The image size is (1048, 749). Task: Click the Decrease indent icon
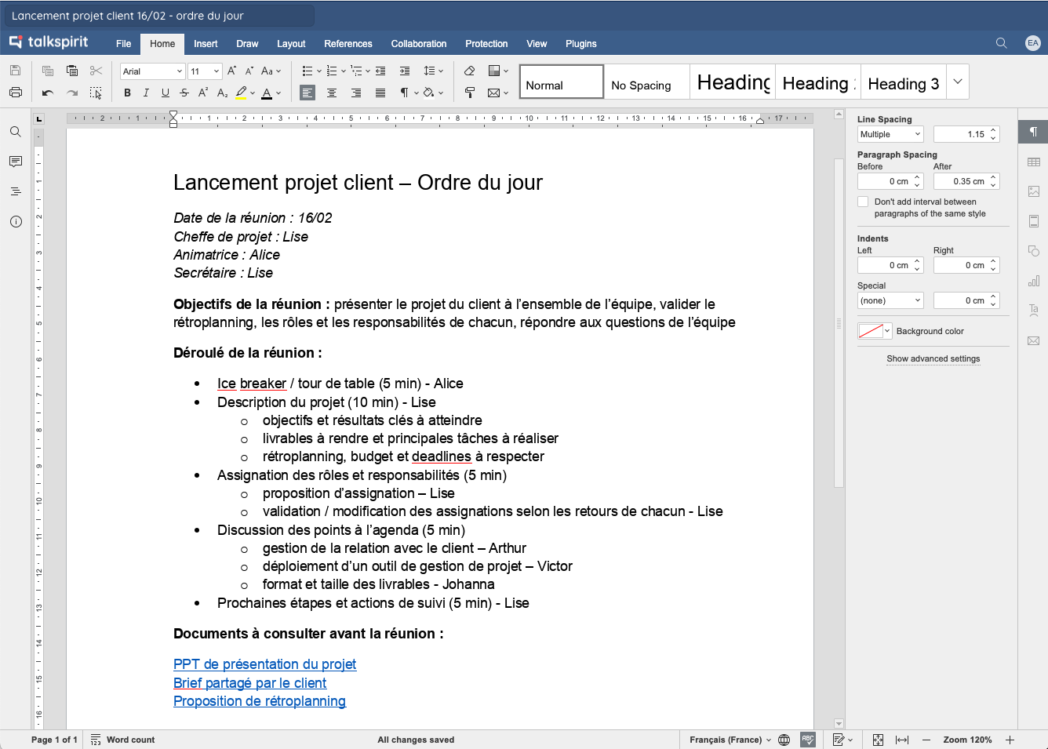[380, 71]
